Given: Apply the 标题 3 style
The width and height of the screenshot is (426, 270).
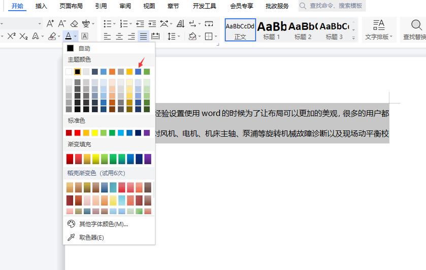Looking at the screenshot, I should [334, 30].
